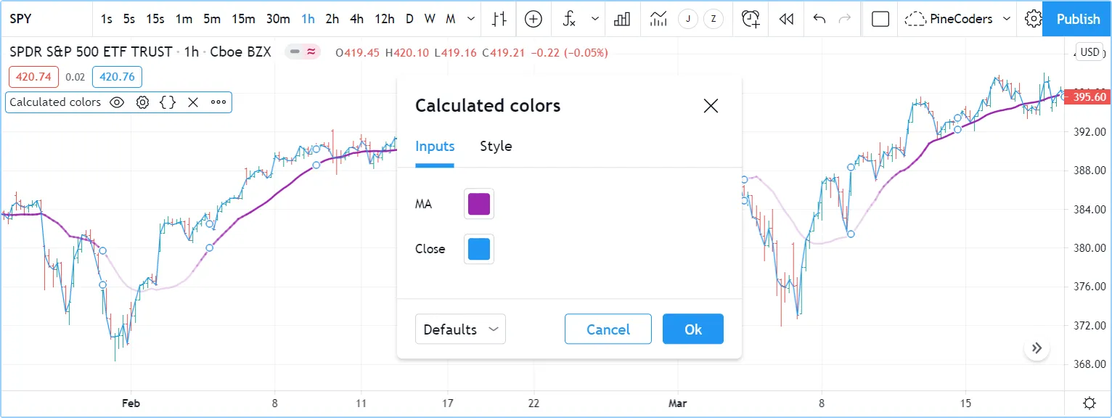This screenshot has height=418, width=1112.
Task: Open the PineCoders layout dropdown
Action: pyautogui.click(x=958, y=19)
